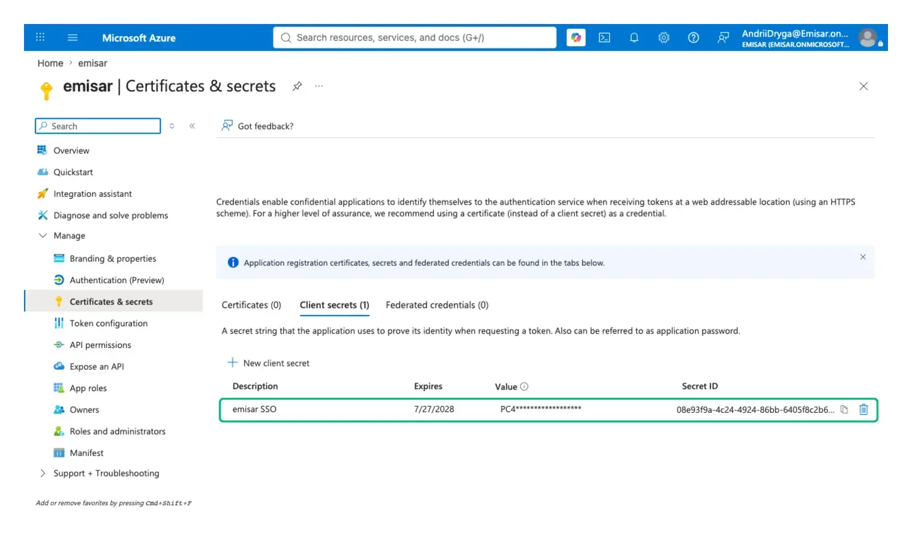Click the Expires column header
This screenshot has height=534, width=912.
pos(428,386)
